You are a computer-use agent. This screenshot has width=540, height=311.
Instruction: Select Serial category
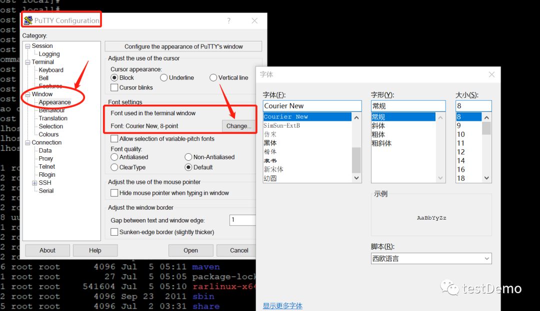click(46, 191)
